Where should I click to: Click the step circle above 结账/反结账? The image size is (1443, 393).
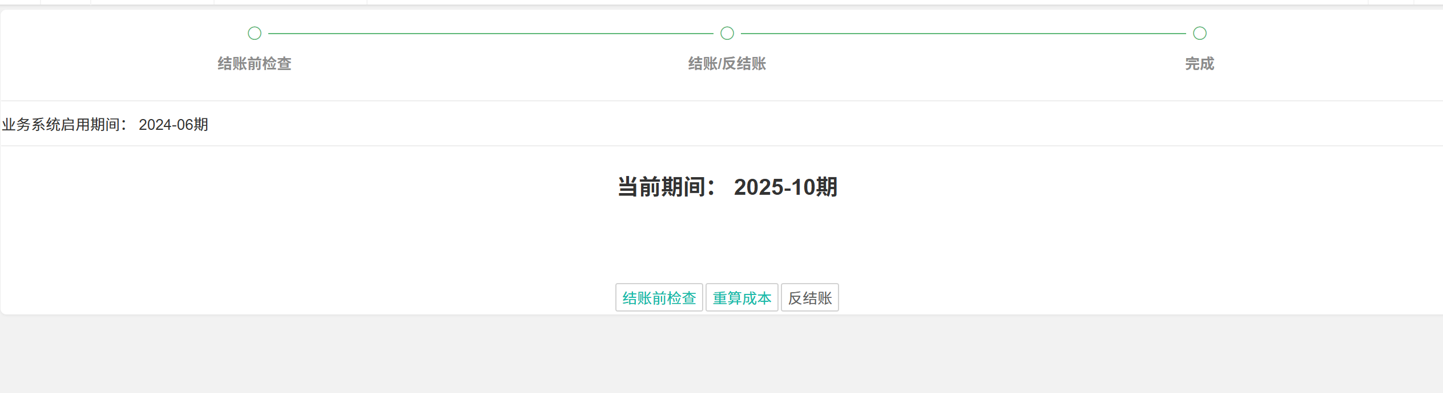click(x=727, y=34)
